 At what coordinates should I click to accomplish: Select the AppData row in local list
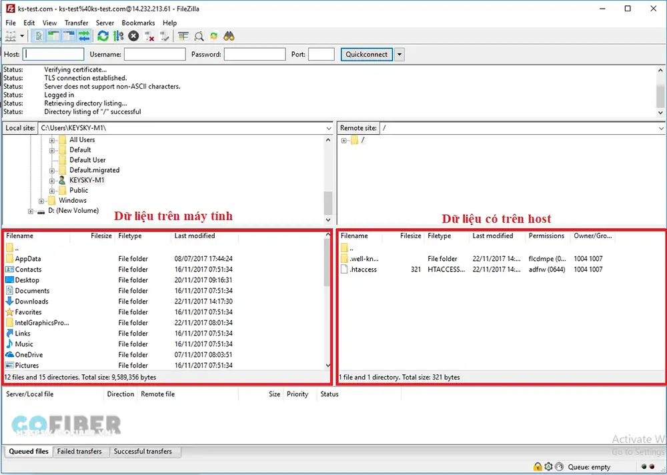tap(164, 259)
